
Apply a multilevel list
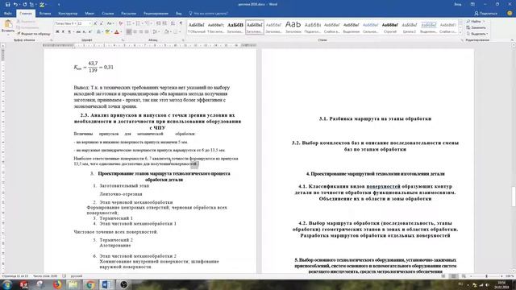[148, 23]
